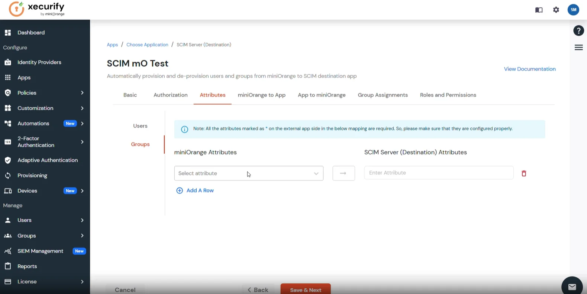Screen dimensions: 587x294
Task: Switch to the App to miniOrange tab
Action: [x=322, y=95]
